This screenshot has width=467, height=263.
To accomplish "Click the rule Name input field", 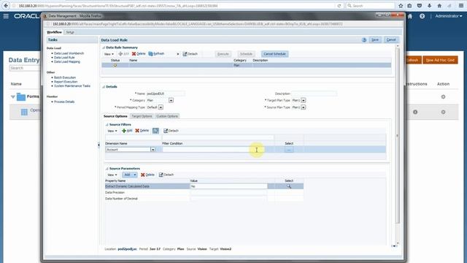I will point(166,94).
